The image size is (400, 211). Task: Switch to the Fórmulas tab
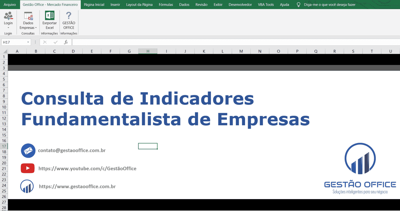point(166,5)
